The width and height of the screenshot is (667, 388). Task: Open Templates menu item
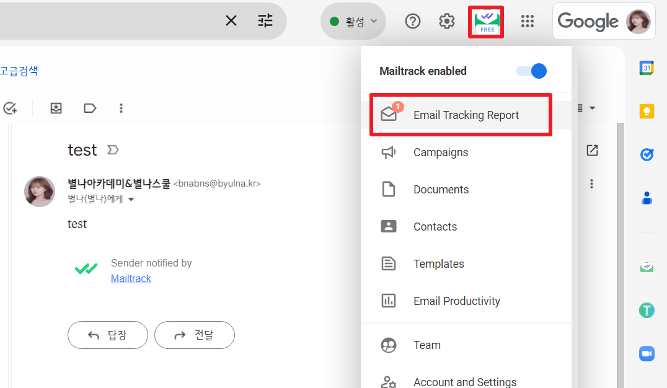tap(466, 264)
